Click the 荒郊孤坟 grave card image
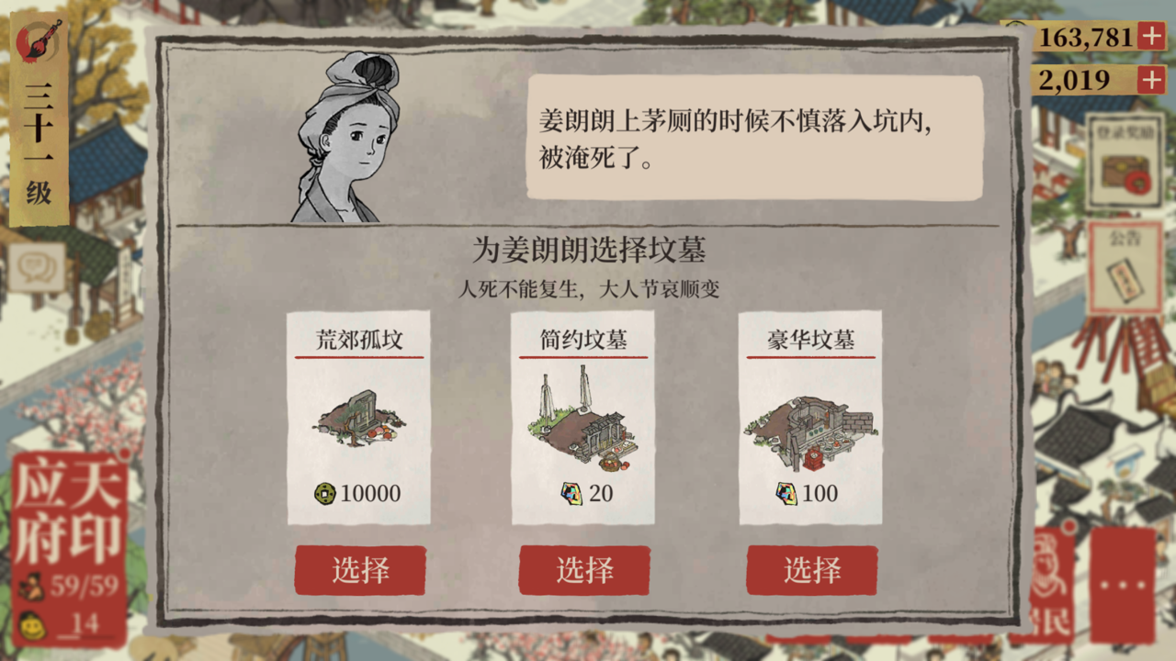Screen dimensions: 1176x661 coord(358,418)
